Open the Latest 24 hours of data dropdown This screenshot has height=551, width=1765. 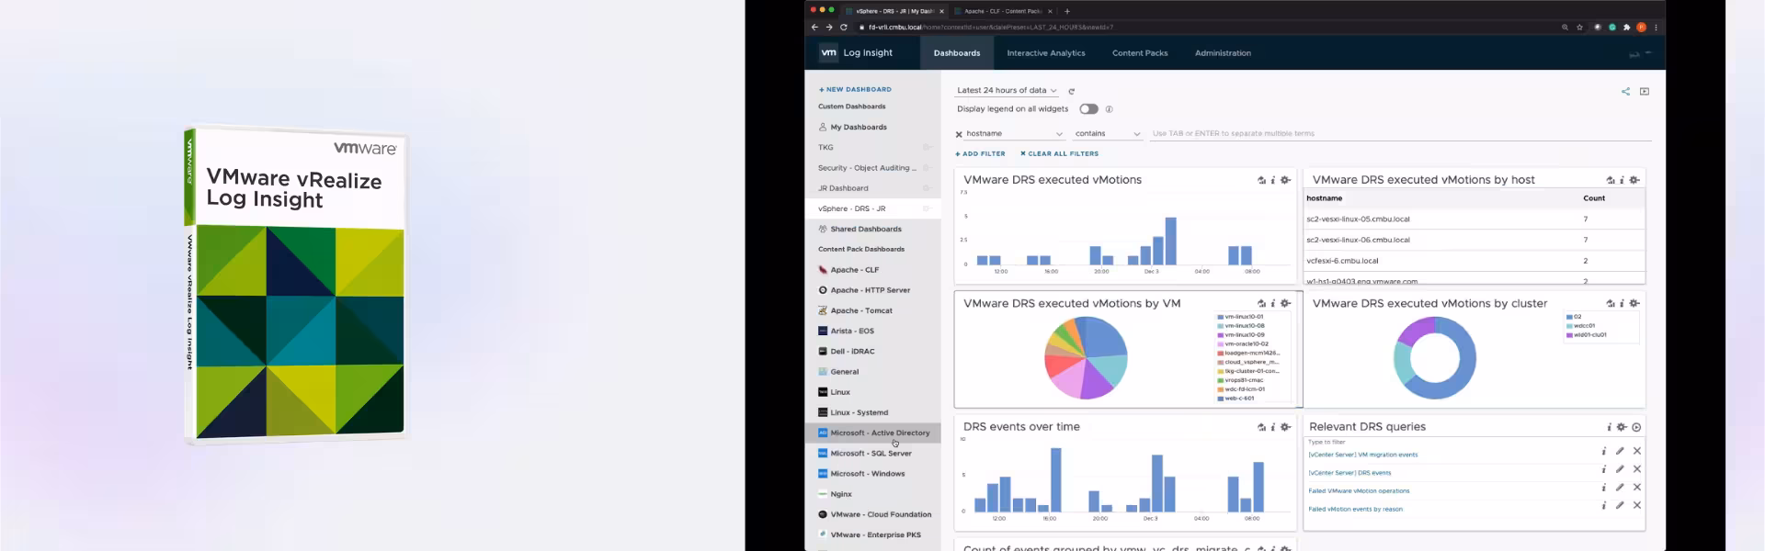[x=1007, y=90]
